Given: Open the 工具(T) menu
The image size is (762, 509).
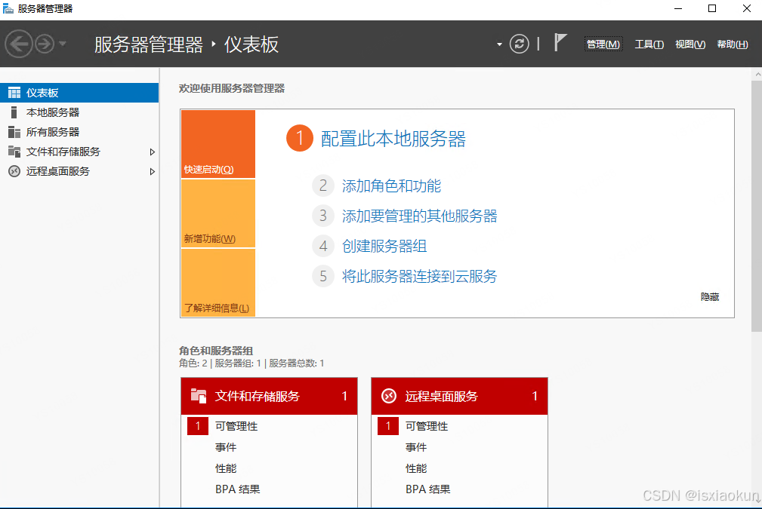Looking at the screenshot, I should (649, 44).
